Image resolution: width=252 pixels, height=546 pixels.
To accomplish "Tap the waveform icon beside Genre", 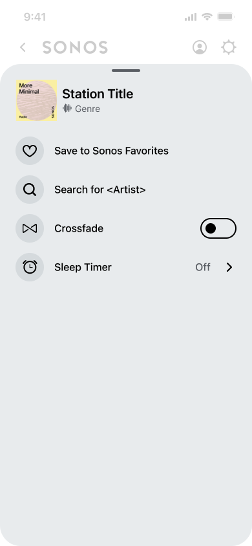I will 67,108.
